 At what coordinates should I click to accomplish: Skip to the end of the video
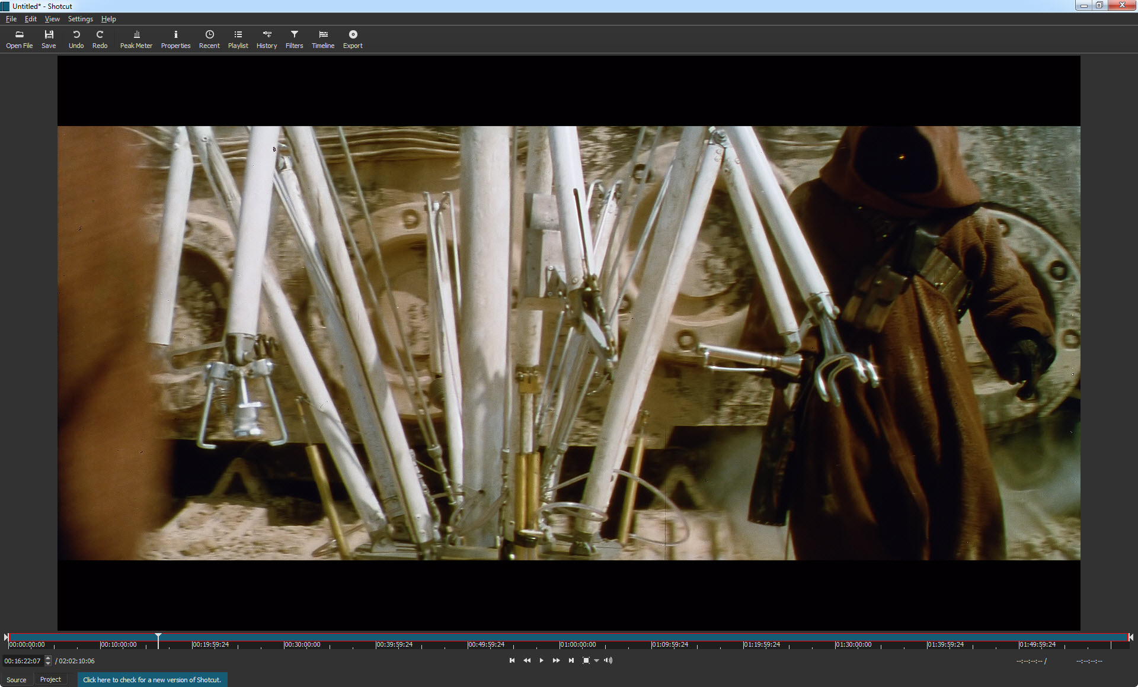tap(571, 660)
